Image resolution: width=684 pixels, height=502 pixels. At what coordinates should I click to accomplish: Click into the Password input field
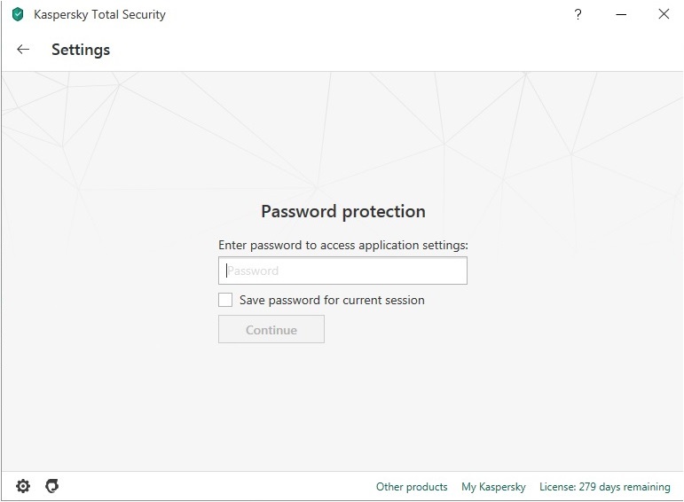342,271
